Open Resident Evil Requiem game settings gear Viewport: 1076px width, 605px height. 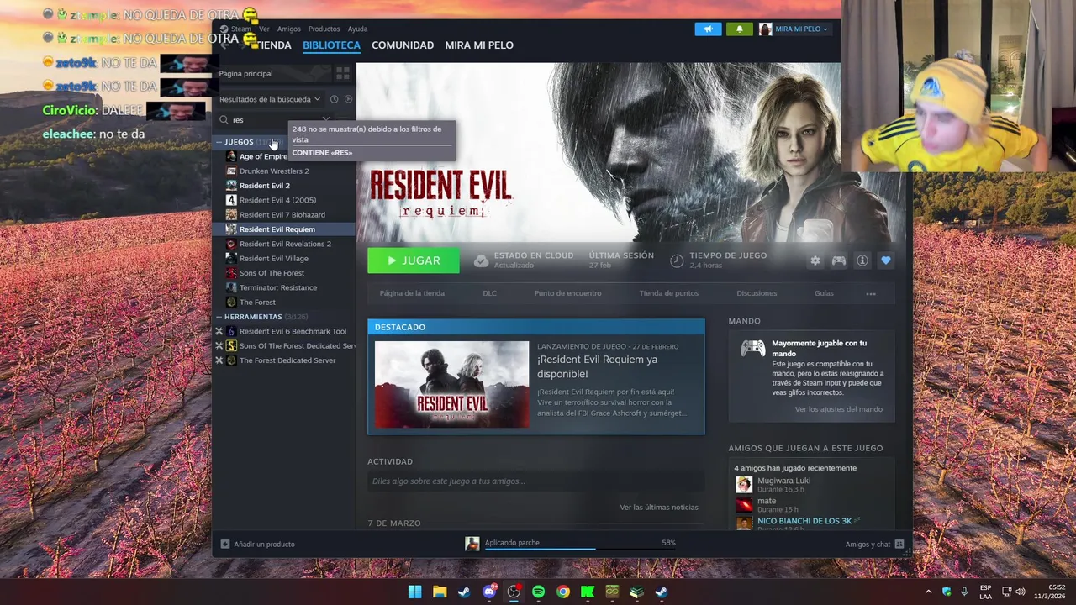[x=815, y=260]
